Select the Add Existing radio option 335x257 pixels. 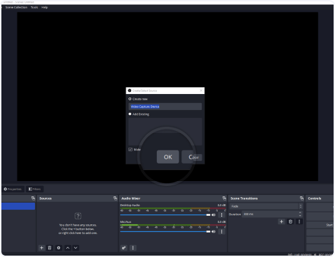click(x=130, y=114)
